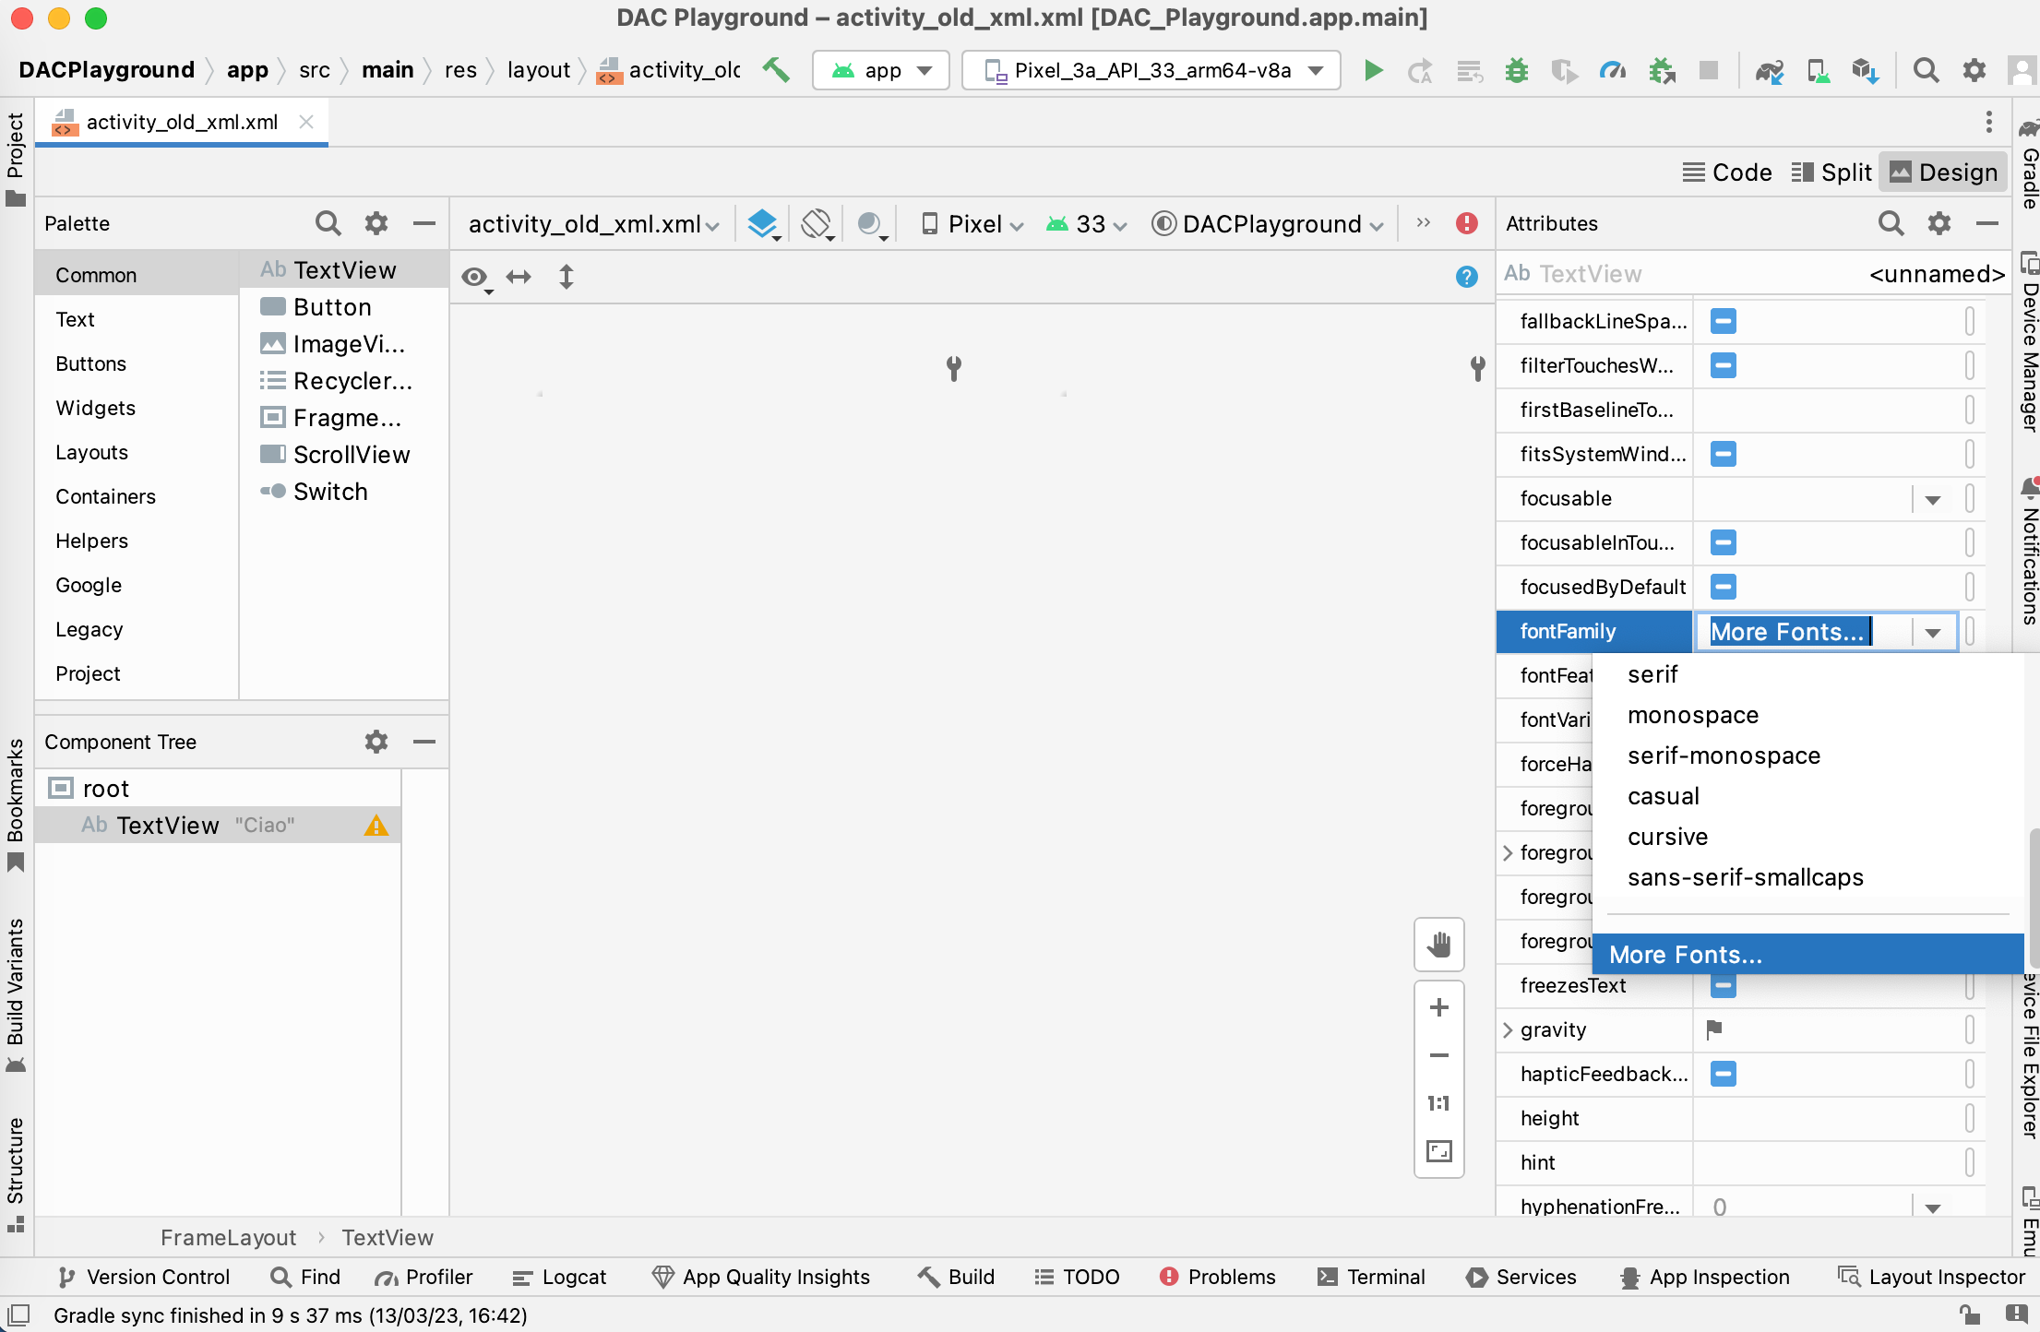2040x1332 pixels.
Task: Toggle focusableInTou... attribute minus button
Action: [1724, 542]
